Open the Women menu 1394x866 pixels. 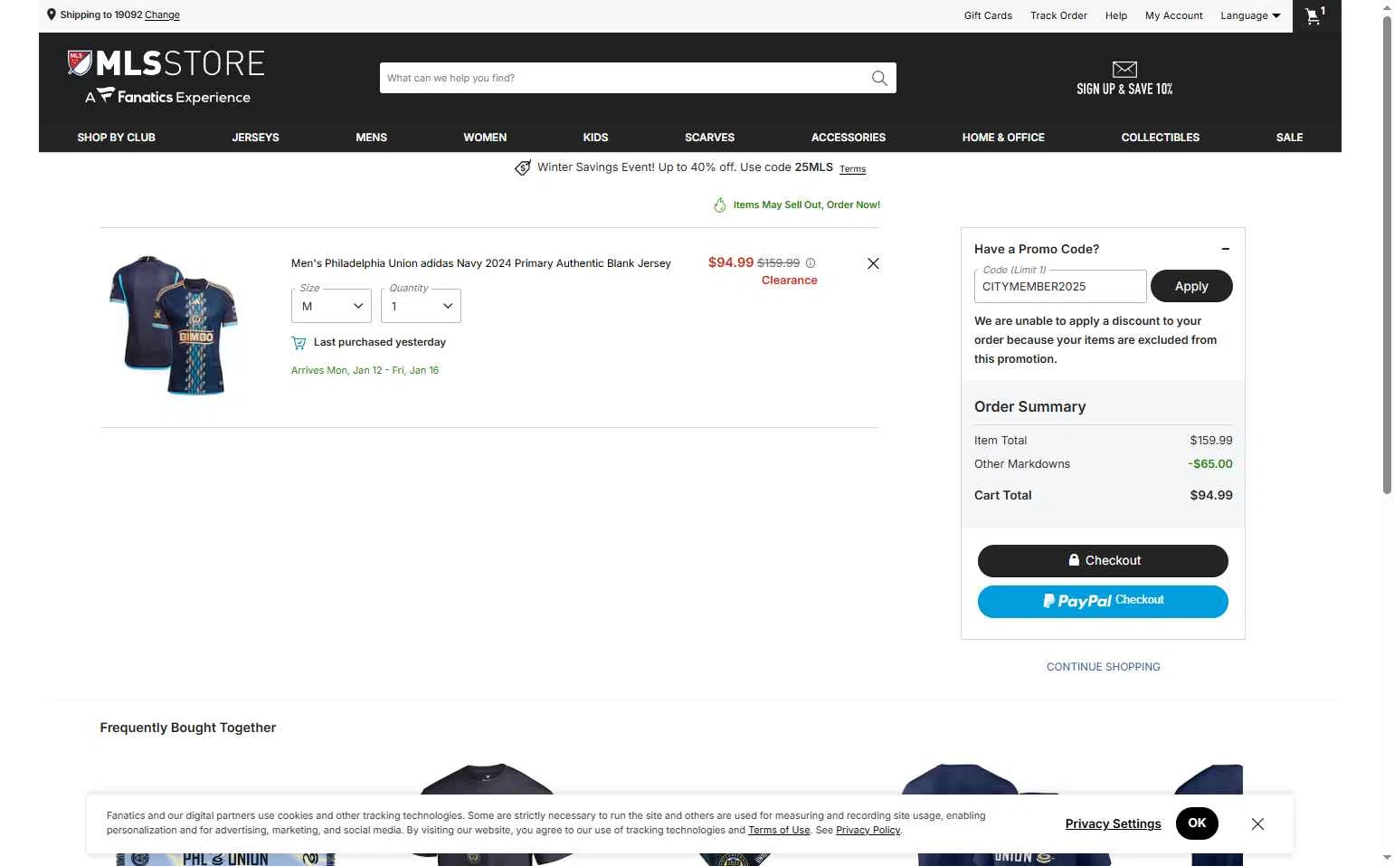(485, 138)
